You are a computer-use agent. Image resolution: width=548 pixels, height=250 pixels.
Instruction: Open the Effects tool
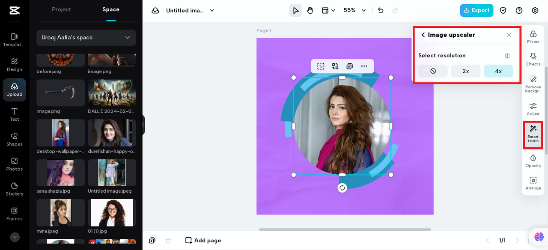[533, 59]
